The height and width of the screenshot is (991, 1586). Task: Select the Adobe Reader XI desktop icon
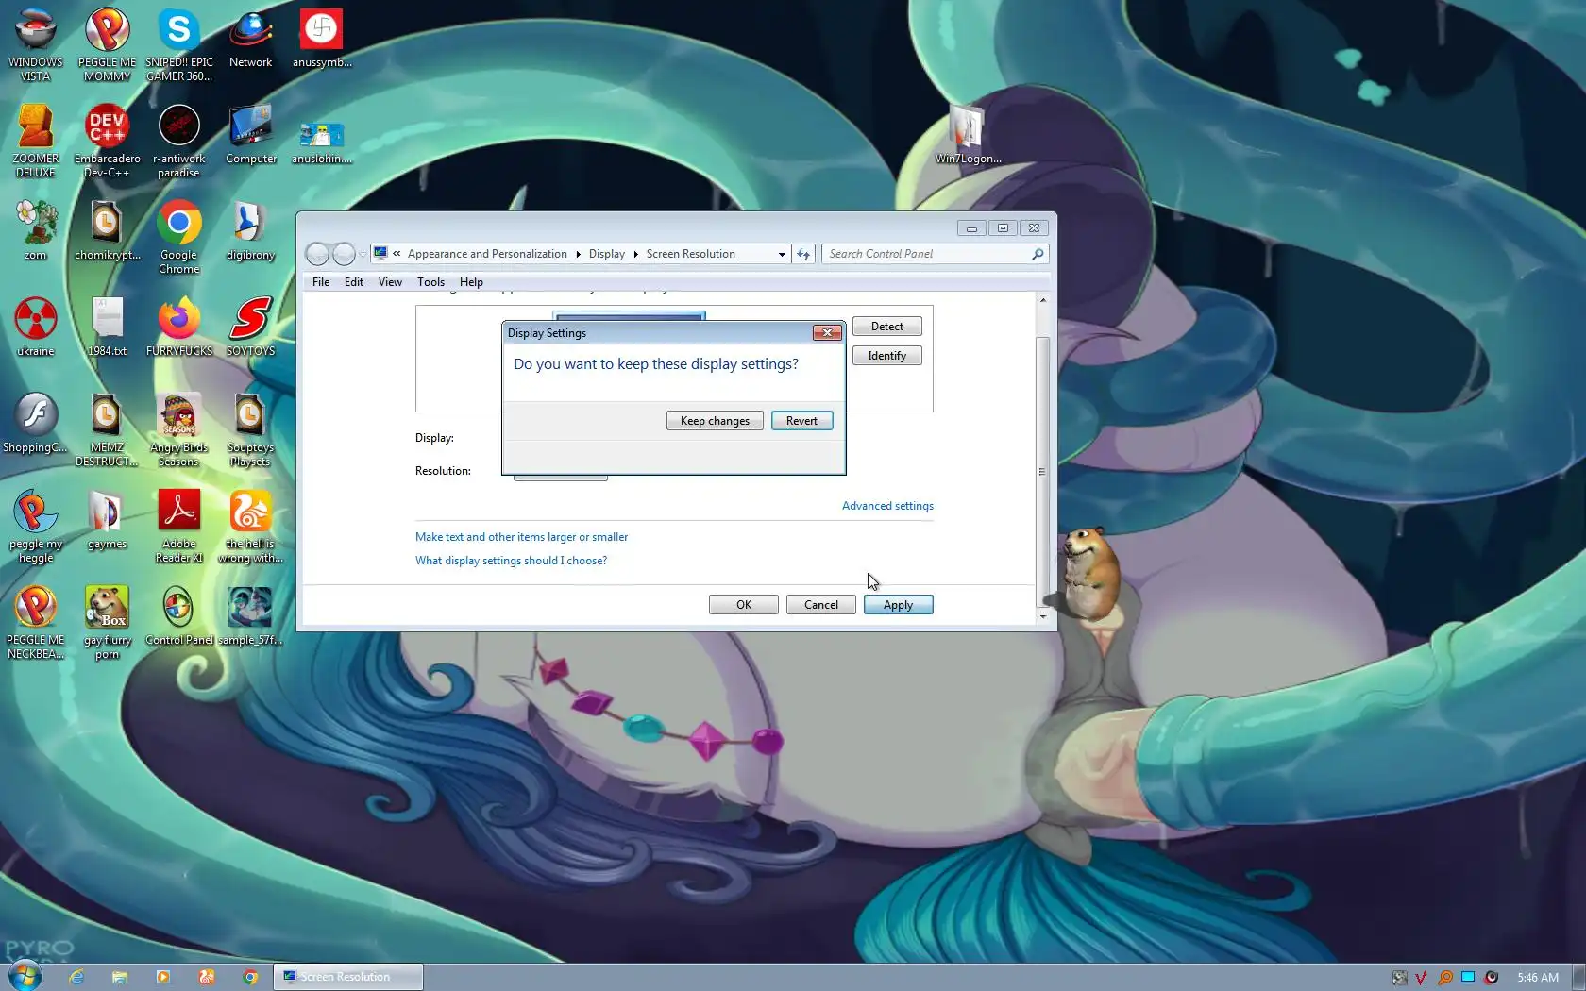(178, 526)
